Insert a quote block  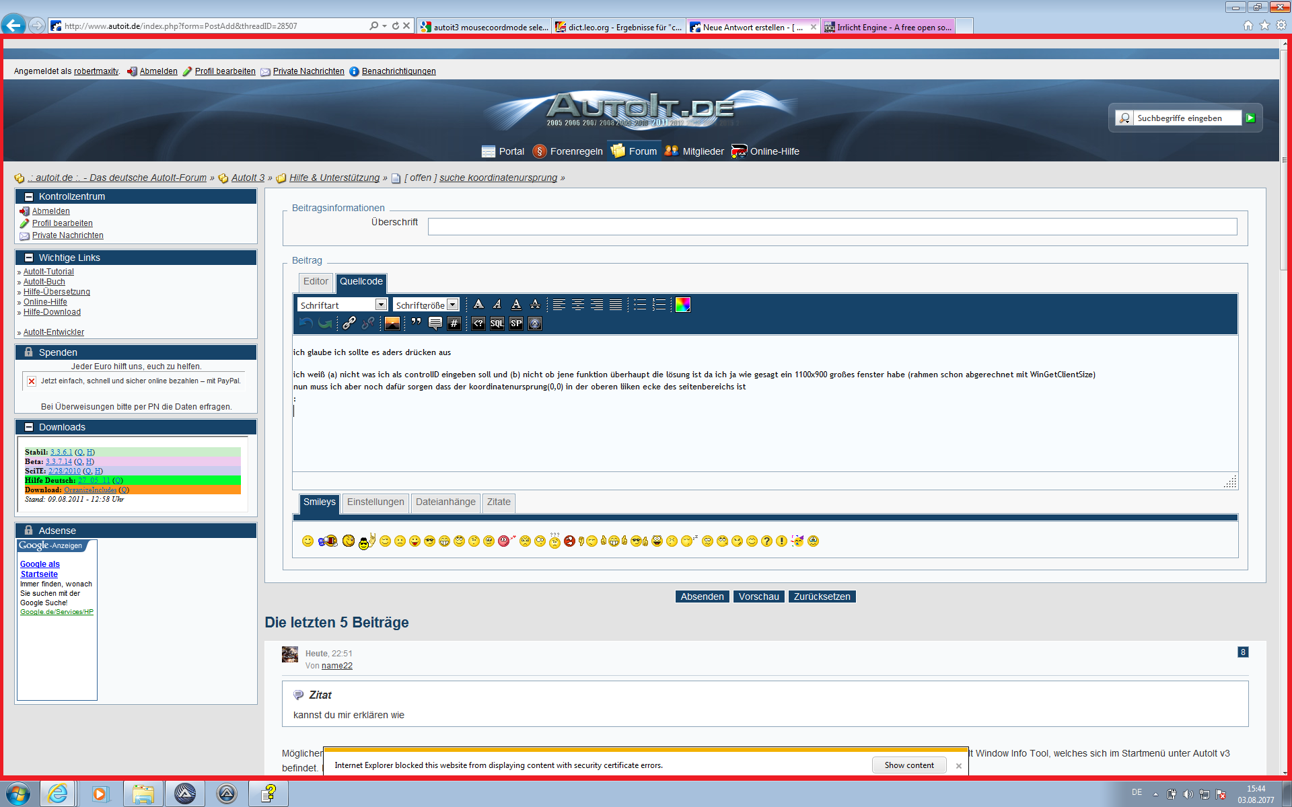pyautogui.click(x=417, y=323)
